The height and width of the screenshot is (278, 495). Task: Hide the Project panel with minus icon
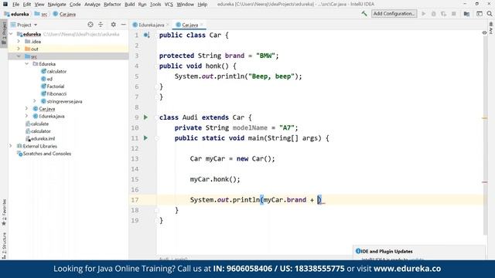pos(124,25)
